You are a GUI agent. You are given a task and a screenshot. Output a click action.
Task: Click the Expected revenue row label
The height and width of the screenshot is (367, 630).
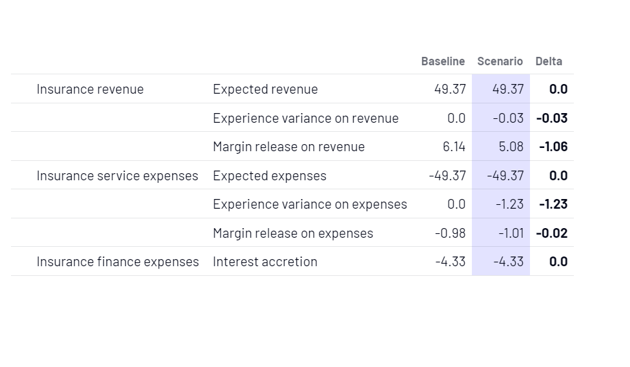pyautogui.click(x=265, y=89)
